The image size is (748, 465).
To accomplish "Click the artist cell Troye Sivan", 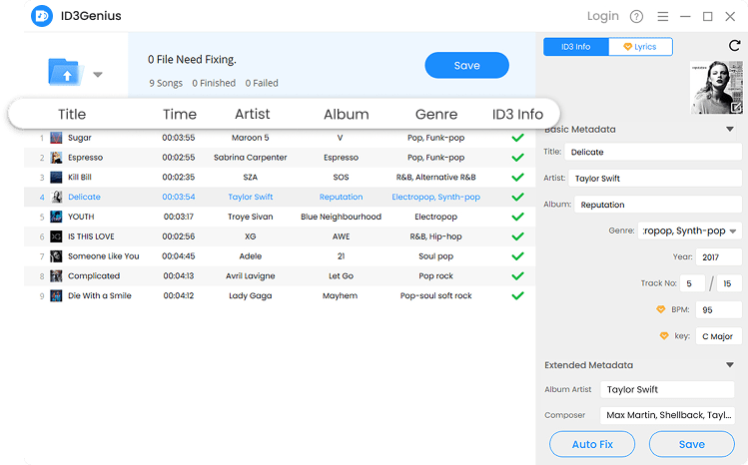I will coord(250,217).
